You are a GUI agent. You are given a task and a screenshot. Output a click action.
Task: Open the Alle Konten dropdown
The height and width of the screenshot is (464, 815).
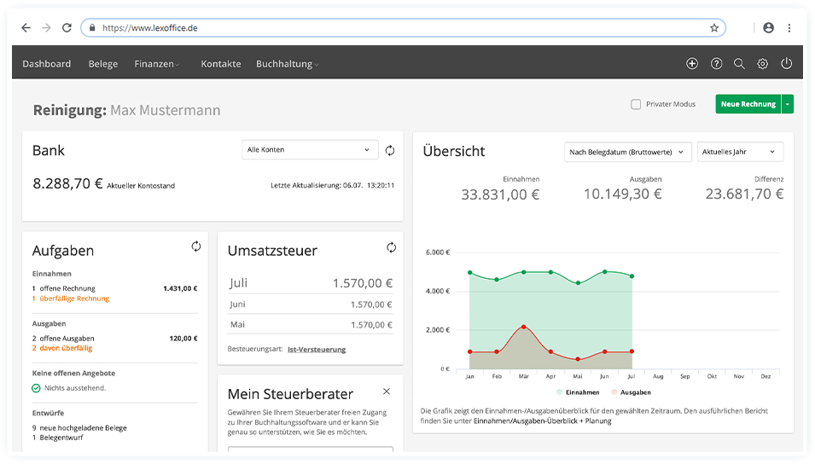(x=310, y=150)
